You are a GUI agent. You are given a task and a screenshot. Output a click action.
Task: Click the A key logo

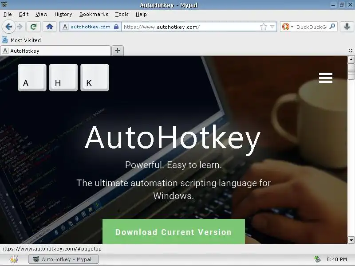tap(32, 77)
